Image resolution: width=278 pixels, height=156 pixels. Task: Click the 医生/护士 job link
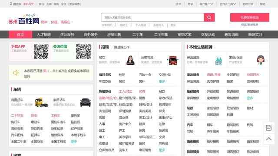165,117
